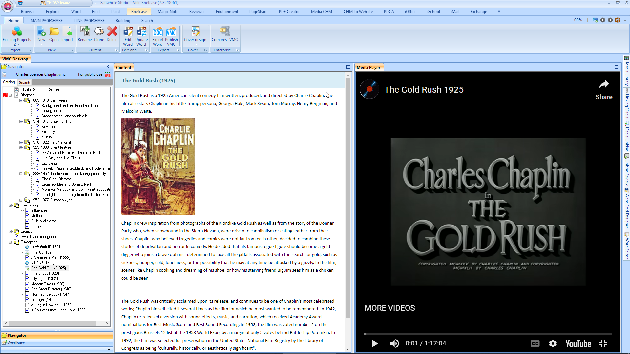Click the forward navigation arrow in ribbon corner
This screenshot has width=630, height=354.
pyautogui.click(x=610, y=20)
